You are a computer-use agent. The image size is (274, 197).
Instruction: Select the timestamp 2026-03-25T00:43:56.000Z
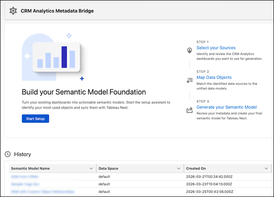click(210, 192)
